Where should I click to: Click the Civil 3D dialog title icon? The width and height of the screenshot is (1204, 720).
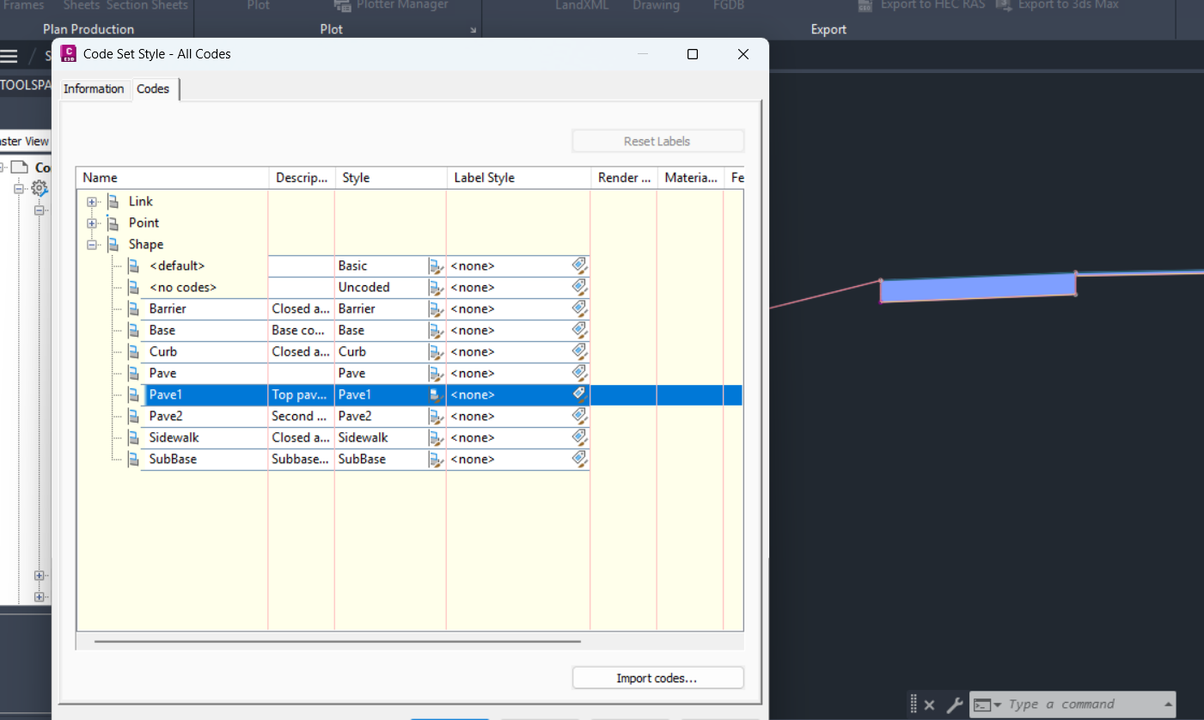[69, 53]
